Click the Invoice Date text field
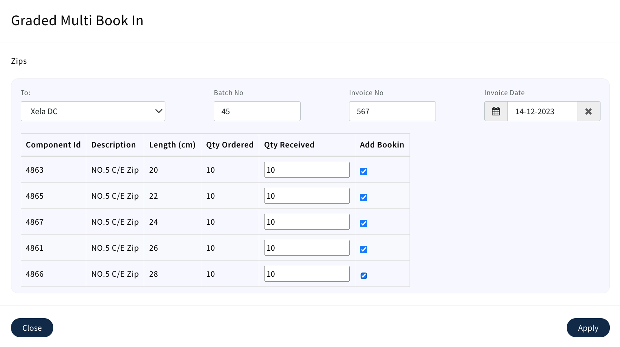 542,111
